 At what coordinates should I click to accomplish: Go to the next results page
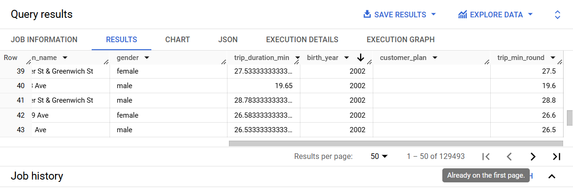pos(533,157)
